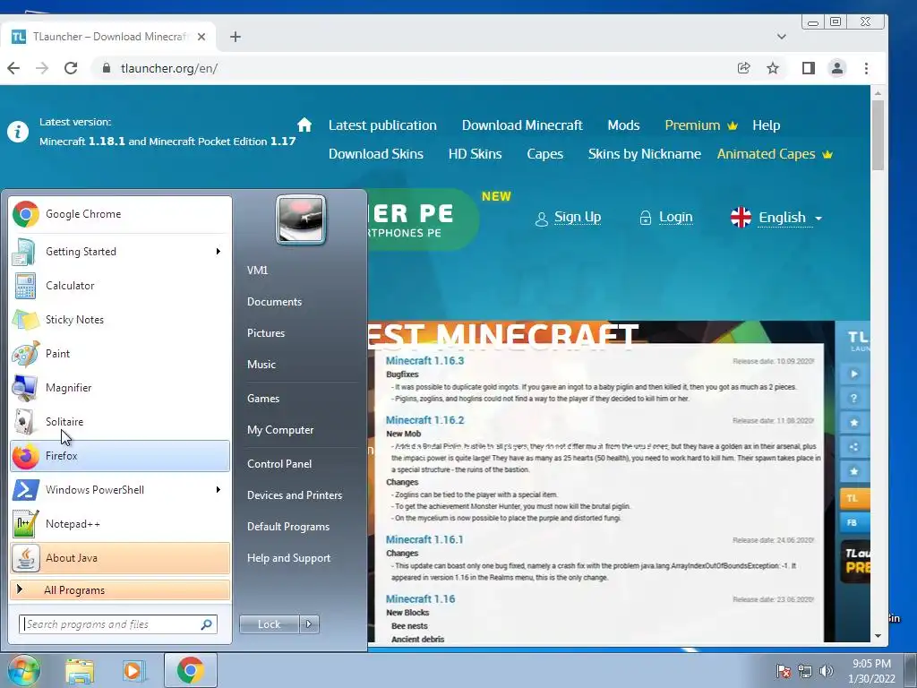This screenshot has width=917, height=688.
Task: Open network status tray icon
Action: coord(805,671)
